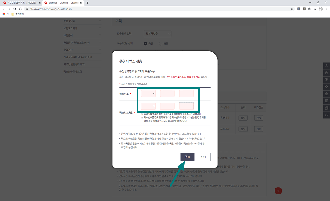
Task: Click 전송 button in 도봉지사 row
Action: click(x=259, y=129)
